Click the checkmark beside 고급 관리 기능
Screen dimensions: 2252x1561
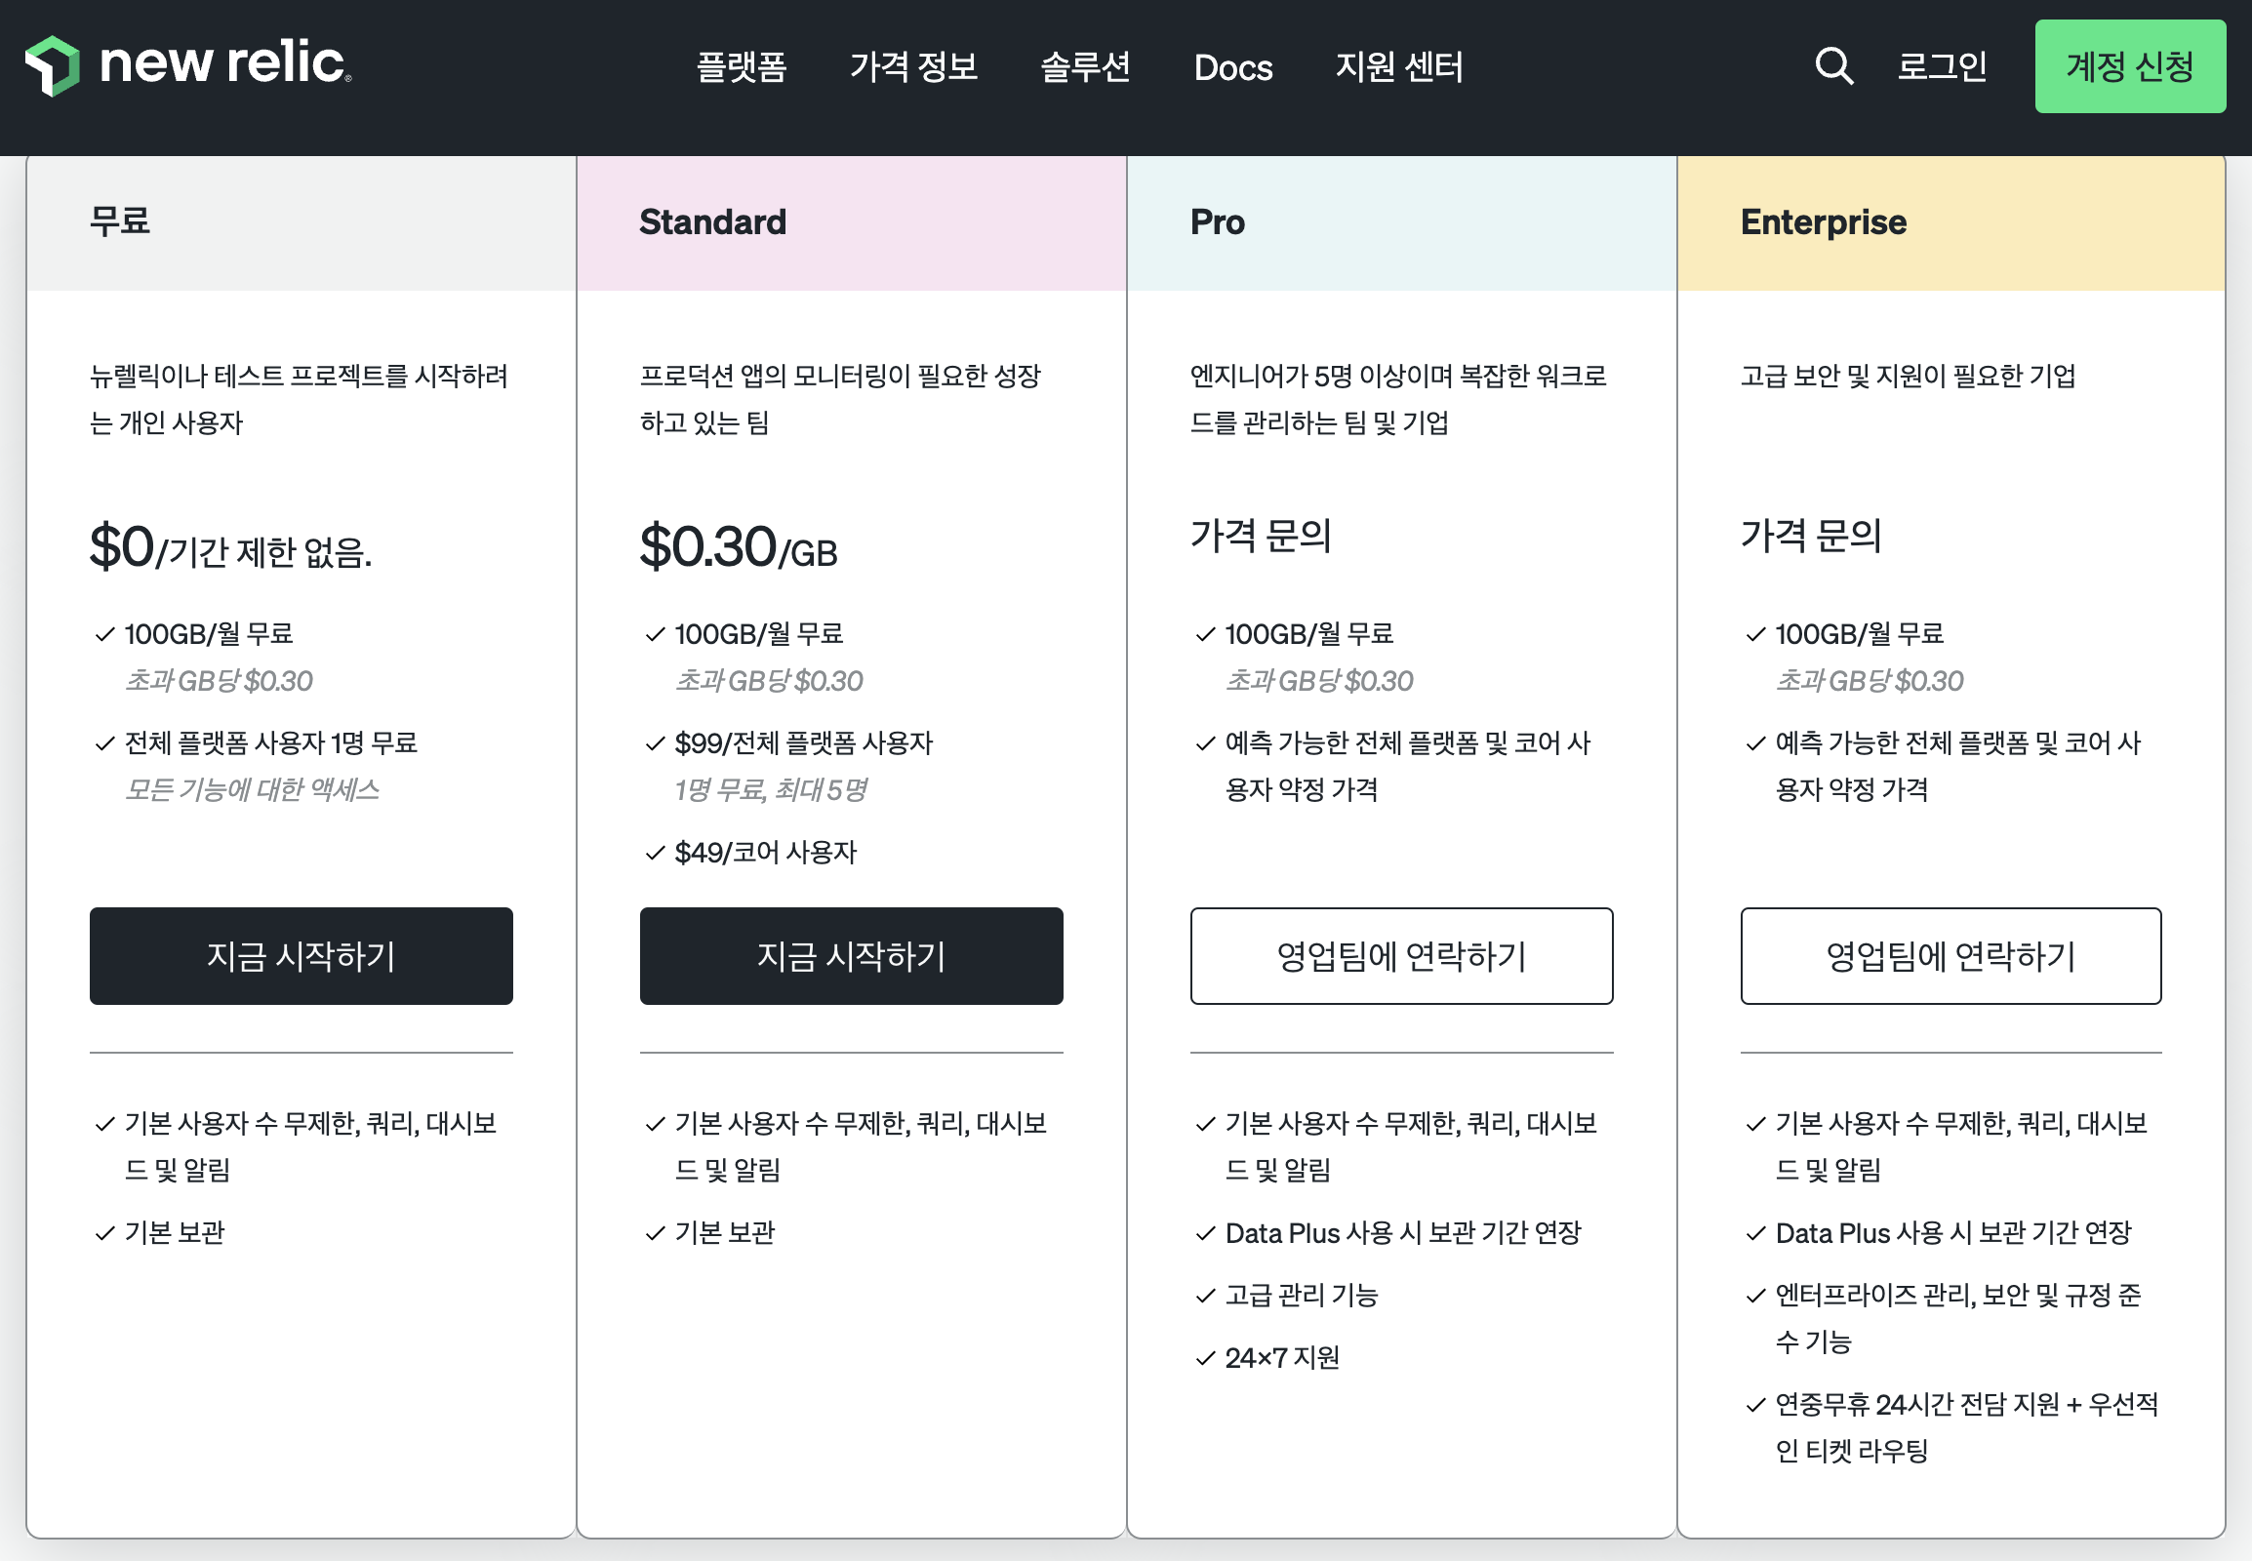(x=1205, y=1296)
